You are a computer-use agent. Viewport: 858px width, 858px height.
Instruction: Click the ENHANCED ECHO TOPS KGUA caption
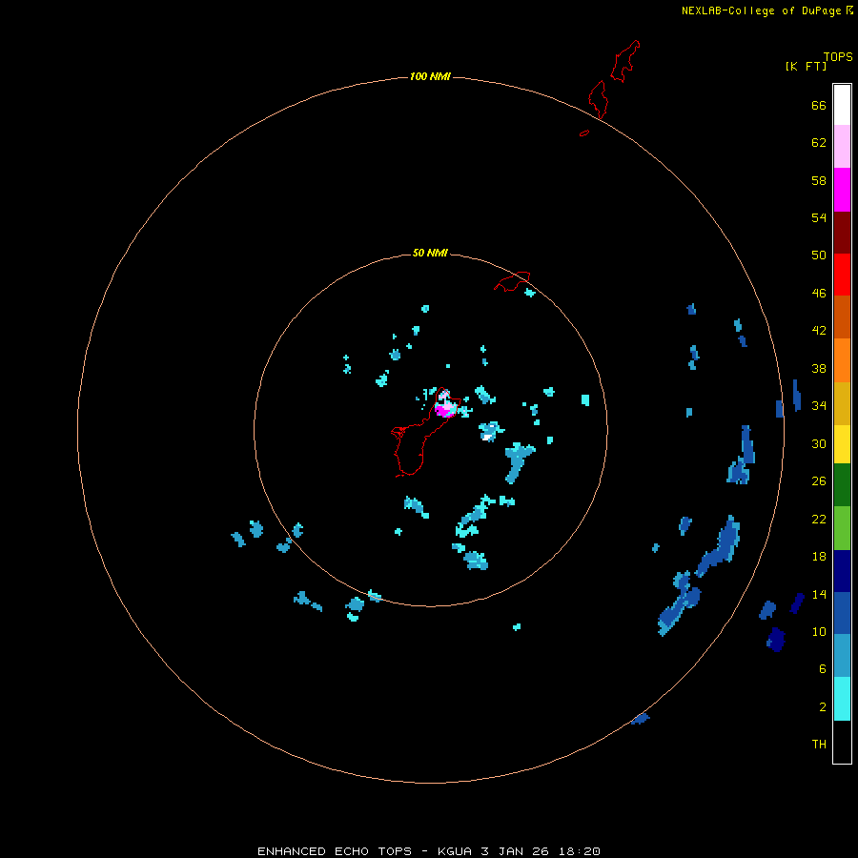point(429,851)
